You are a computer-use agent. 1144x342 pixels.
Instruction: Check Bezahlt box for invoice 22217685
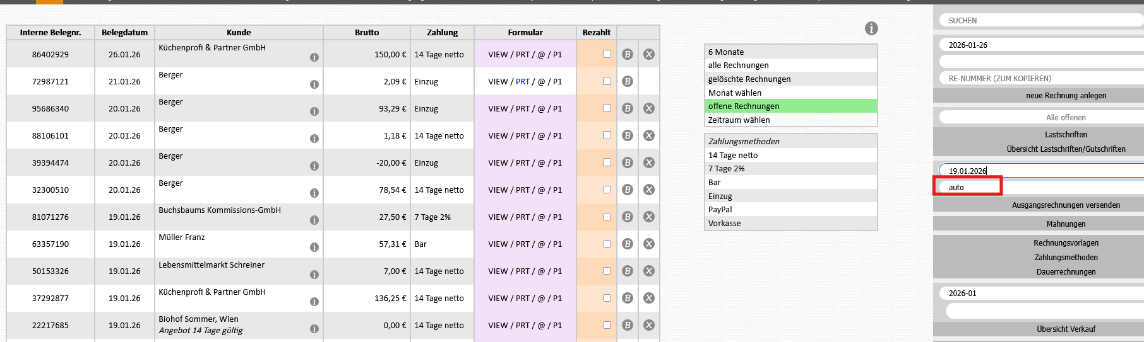(607, 325)
